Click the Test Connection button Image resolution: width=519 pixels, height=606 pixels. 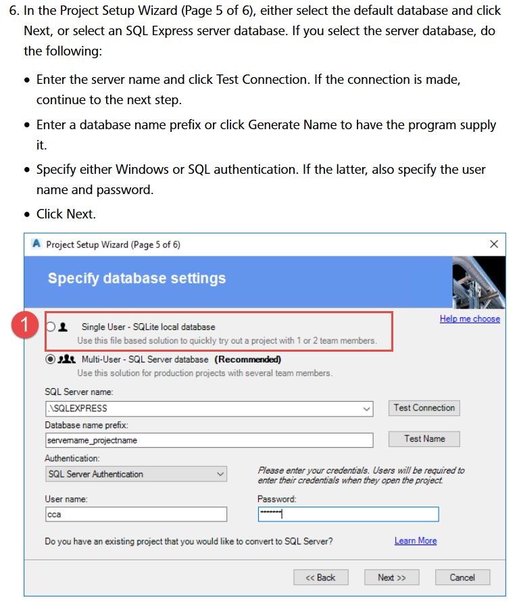(x=424, y=408)
